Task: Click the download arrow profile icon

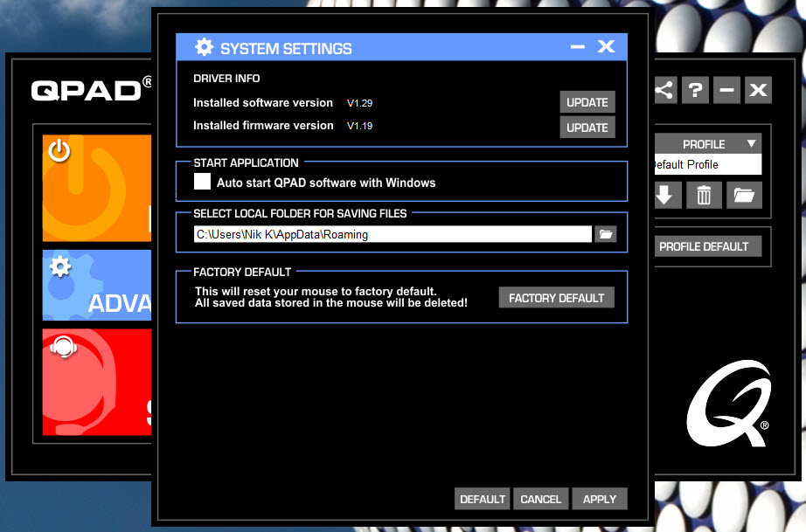Action: coord(667,195)
